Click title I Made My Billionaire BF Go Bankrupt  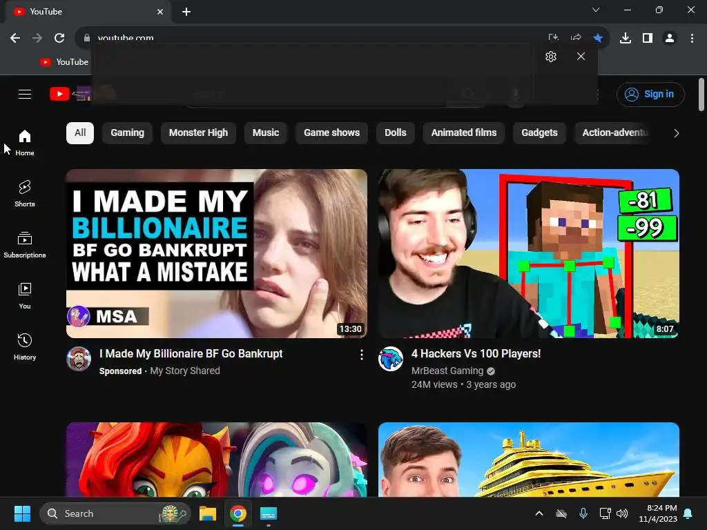[191, 354]
